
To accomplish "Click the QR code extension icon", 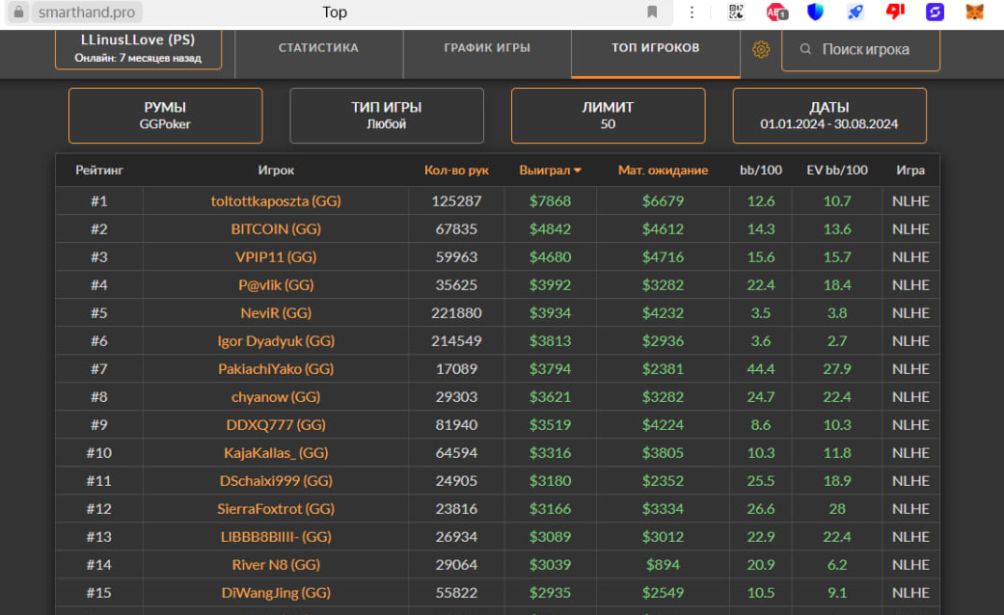I will [736, 13].
